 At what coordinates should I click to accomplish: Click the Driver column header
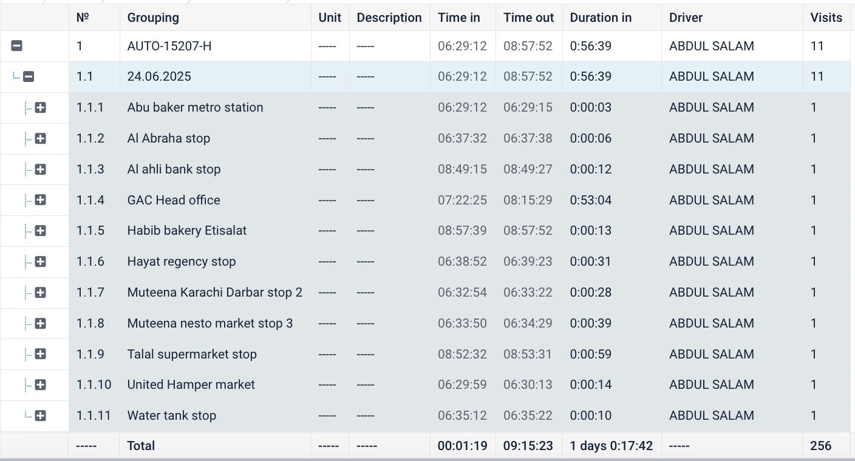(x=686, y=18)
